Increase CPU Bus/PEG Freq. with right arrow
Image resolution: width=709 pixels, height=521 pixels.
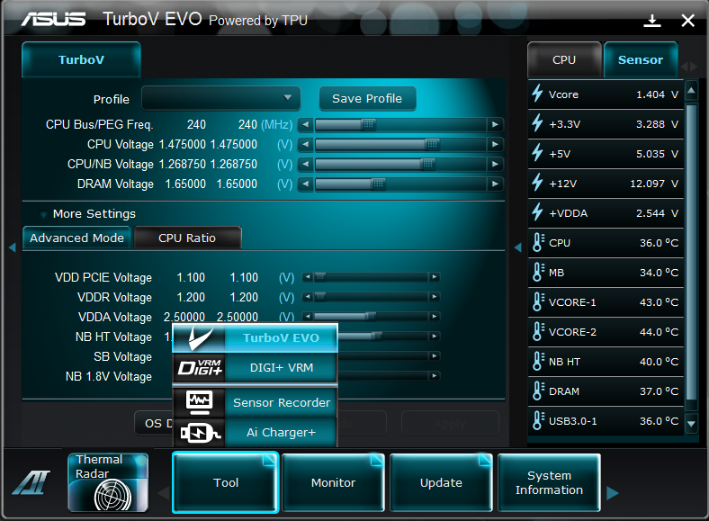click(495, 124)
